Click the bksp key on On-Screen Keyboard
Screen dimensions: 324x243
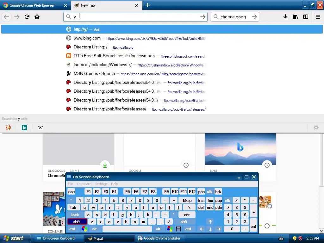[187, 200]
